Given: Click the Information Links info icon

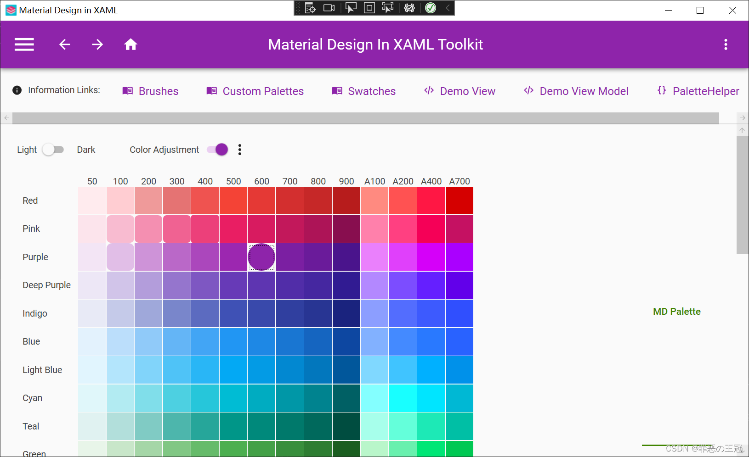Looking at the screenshot, I should coord(17,90).
